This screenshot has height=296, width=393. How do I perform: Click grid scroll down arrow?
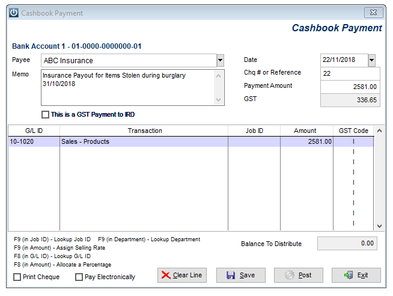379,226
